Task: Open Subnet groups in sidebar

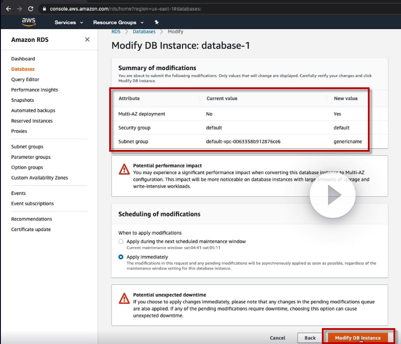Action: click(x=27, y=147)
